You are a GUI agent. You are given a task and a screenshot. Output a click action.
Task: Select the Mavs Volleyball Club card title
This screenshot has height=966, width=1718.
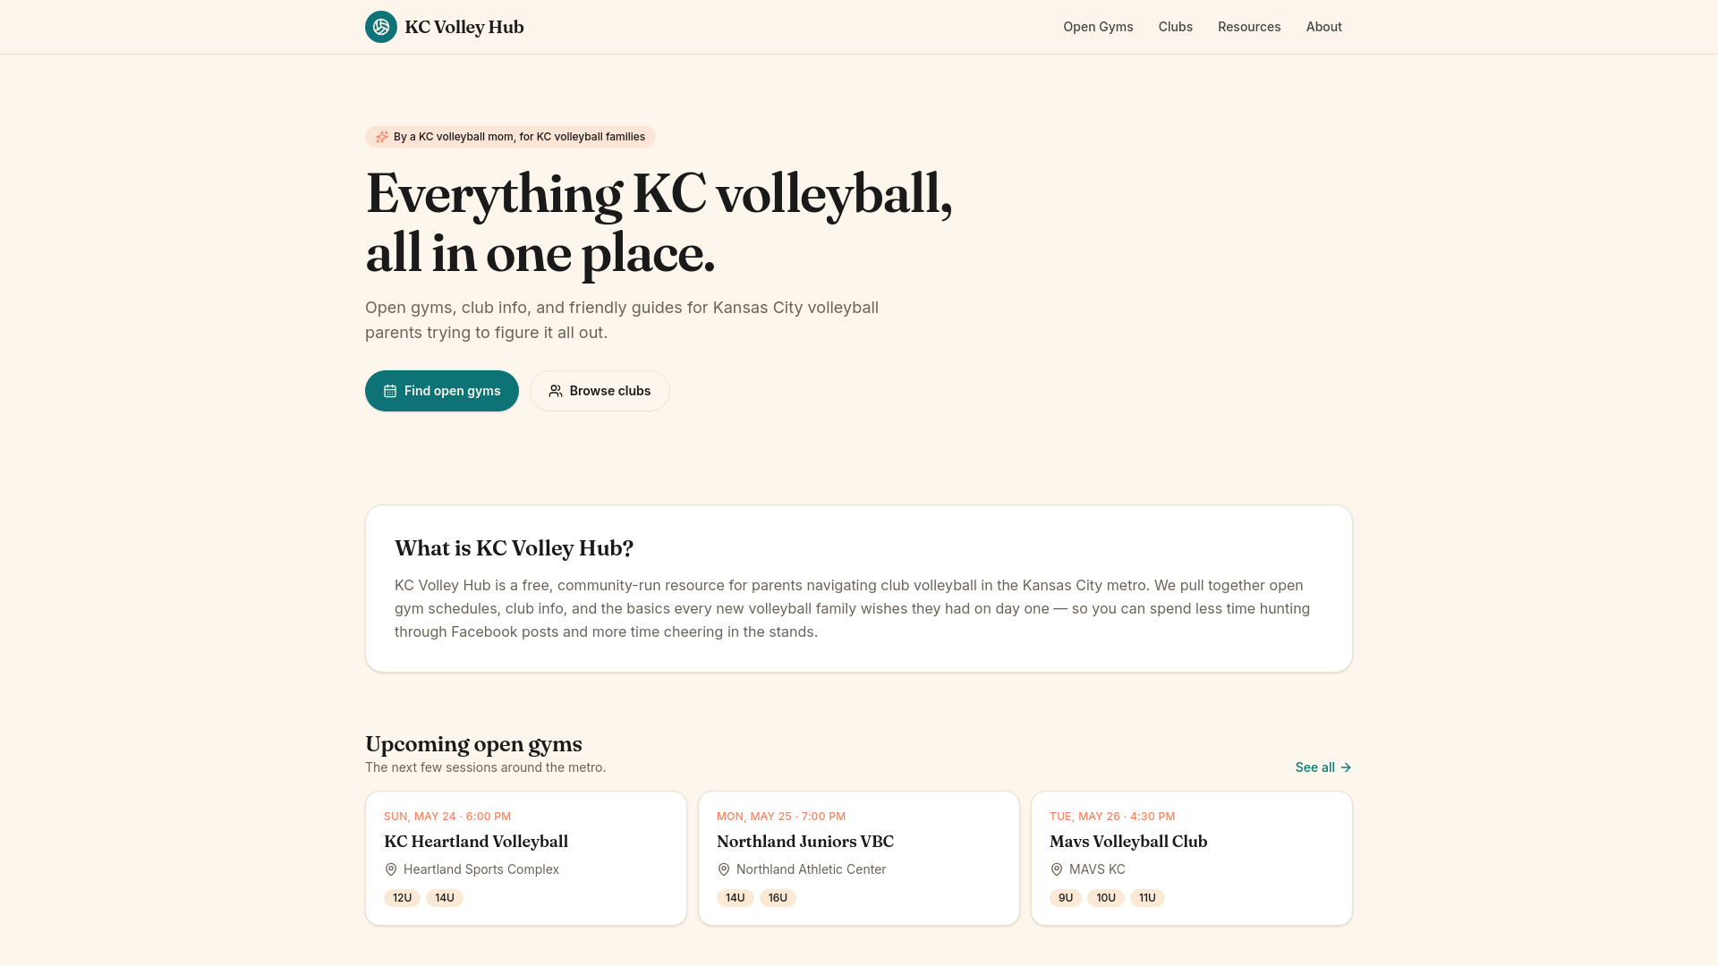point(1128,842)
